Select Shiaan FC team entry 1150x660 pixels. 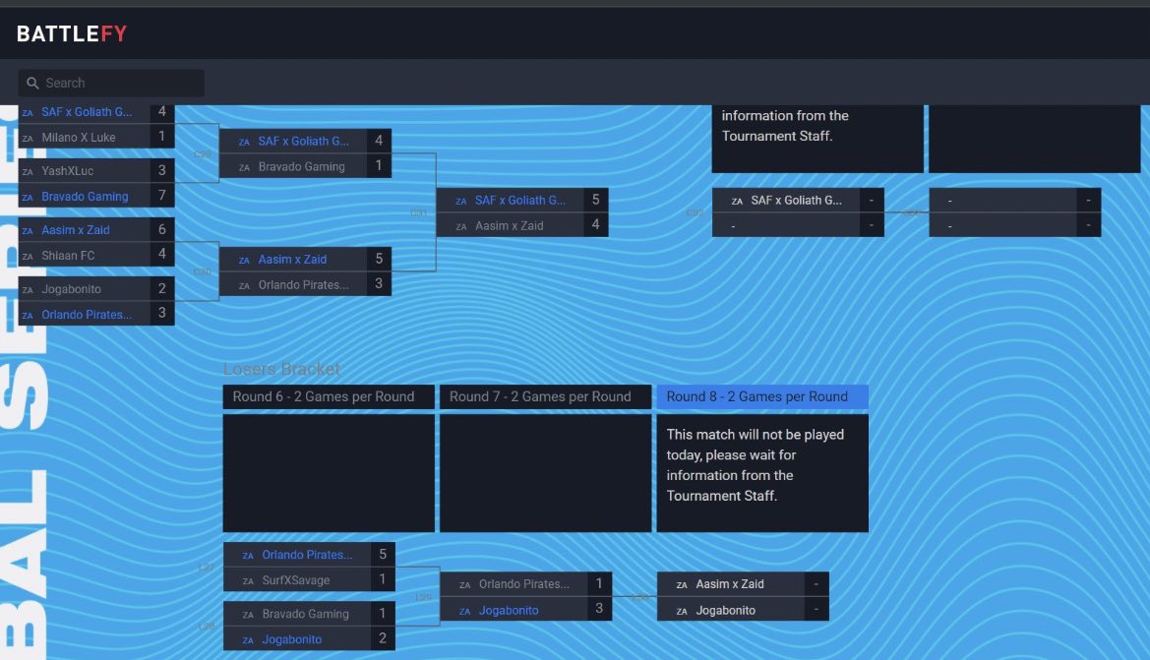tap(96, 255)
